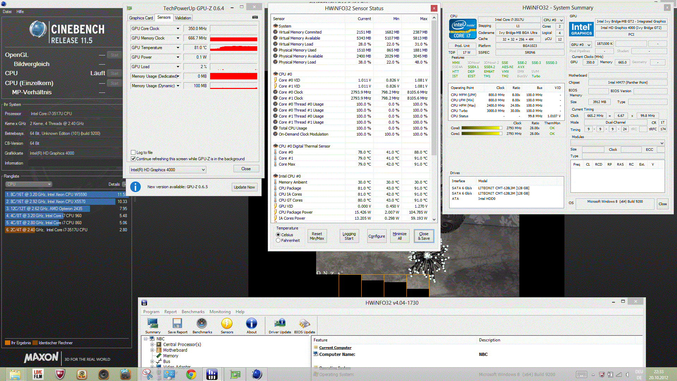
Task: Open the GPU Temperature sensor dropdown
Action: [x=178, y=48]
